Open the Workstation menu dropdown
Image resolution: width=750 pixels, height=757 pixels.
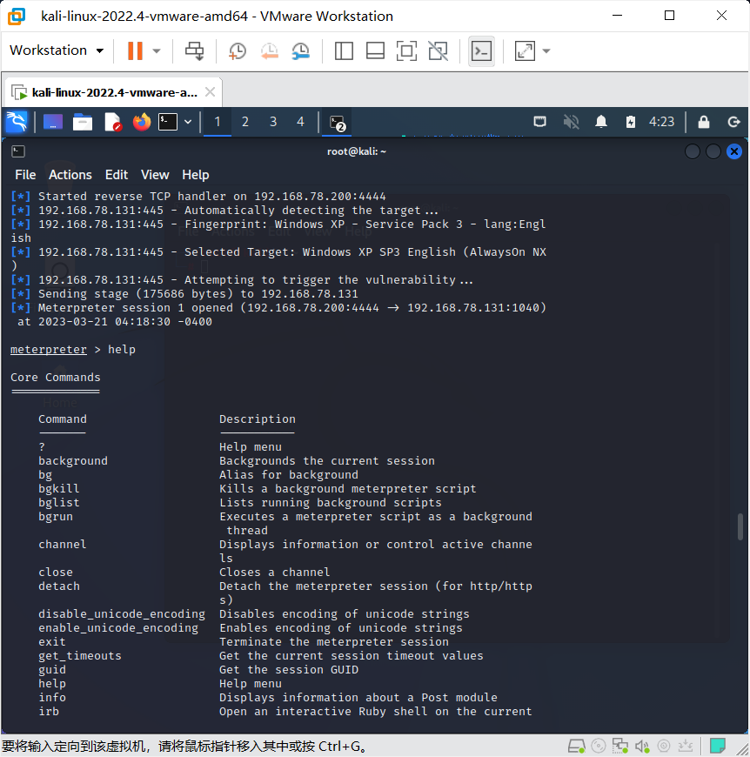(57, 50)
